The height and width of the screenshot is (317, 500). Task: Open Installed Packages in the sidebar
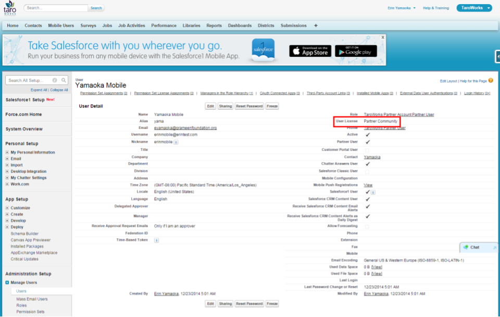coord(27,247)
